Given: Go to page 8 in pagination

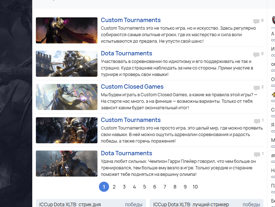Looking at the screenshot, I should 175,187.
